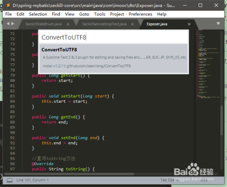Click the 'return end;' code line
The height and width of the screenshot is (187, 227).
tap(54, 122)
